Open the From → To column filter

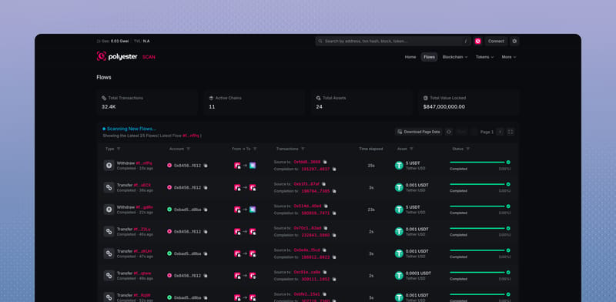(255, 149)
